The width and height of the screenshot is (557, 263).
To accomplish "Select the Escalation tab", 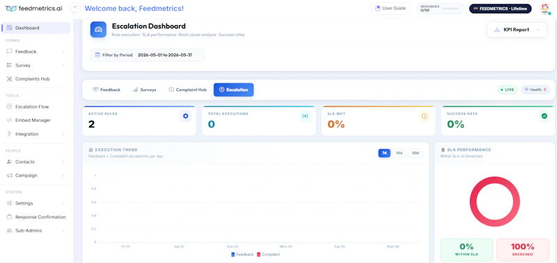I will point(233,90).
